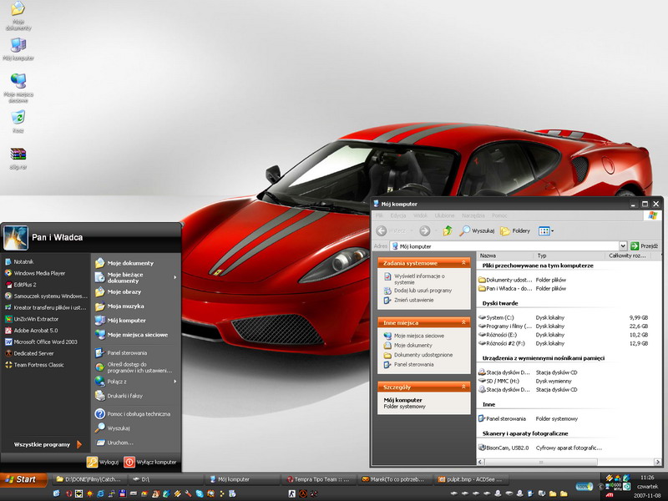Open the address bar dropdown arrow
The width and height of the screenshot is (668, 501).
point(622,246)
